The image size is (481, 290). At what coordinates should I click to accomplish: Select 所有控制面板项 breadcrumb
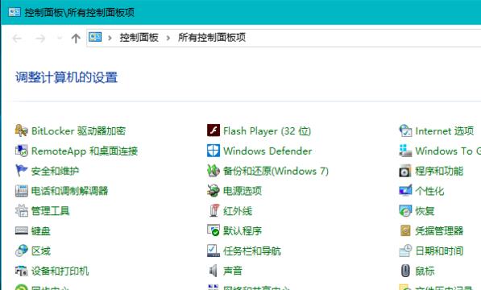[212, 38]
